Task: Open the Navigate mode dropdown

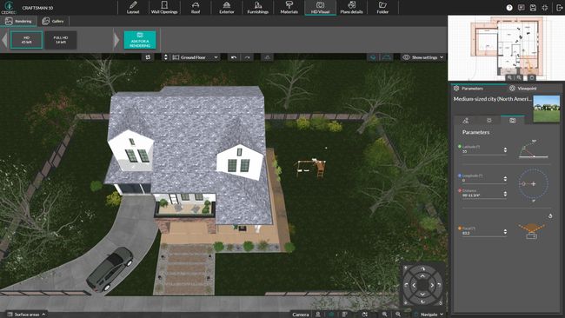Action: click(428, 315)
